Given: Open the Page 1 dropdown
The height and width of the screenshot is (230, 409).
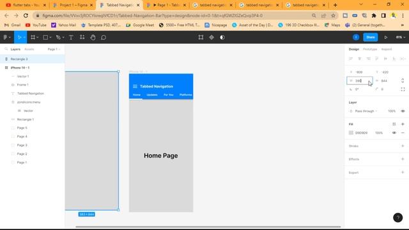Looking at the screenshot, I should (x=54, y=49).
